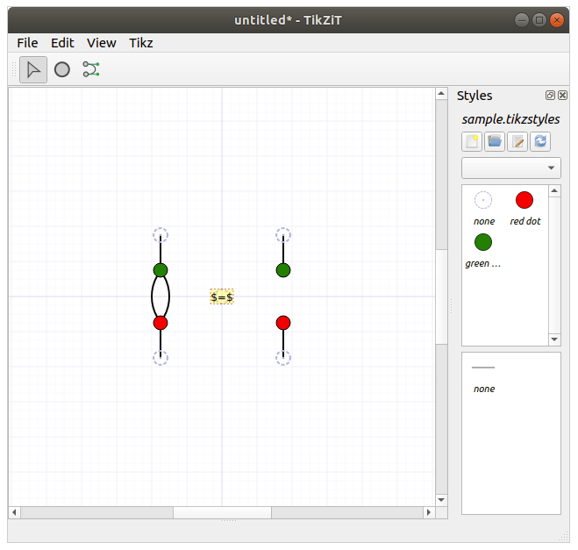Screen dimensions: 578x550
Task: Click canvas horizontal scrollbar right arrow
Action: point(429,512)
